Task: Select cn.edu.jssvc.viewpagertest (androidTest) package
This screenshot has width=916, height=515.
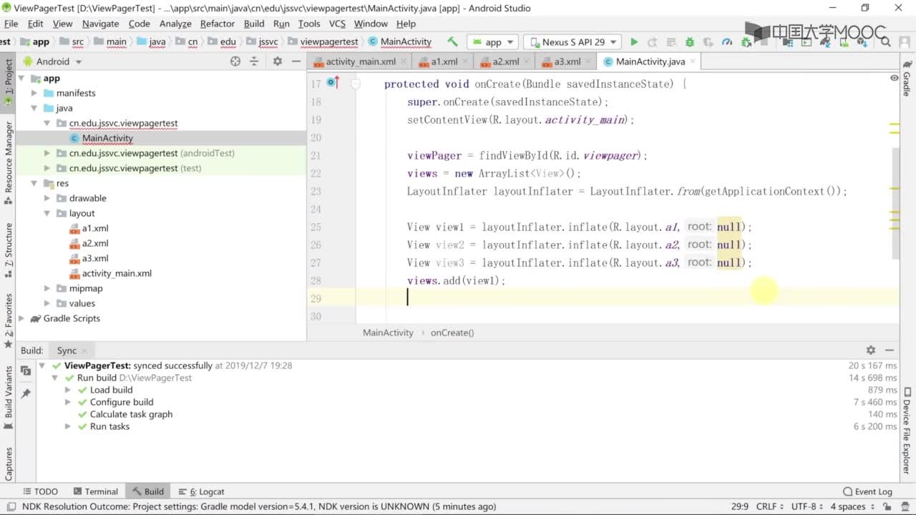Action: (152, 153)
